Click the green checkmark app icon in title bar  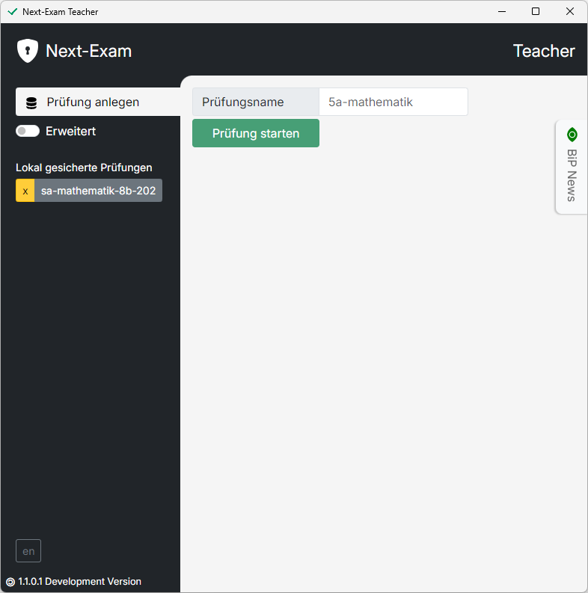[13, 12]
